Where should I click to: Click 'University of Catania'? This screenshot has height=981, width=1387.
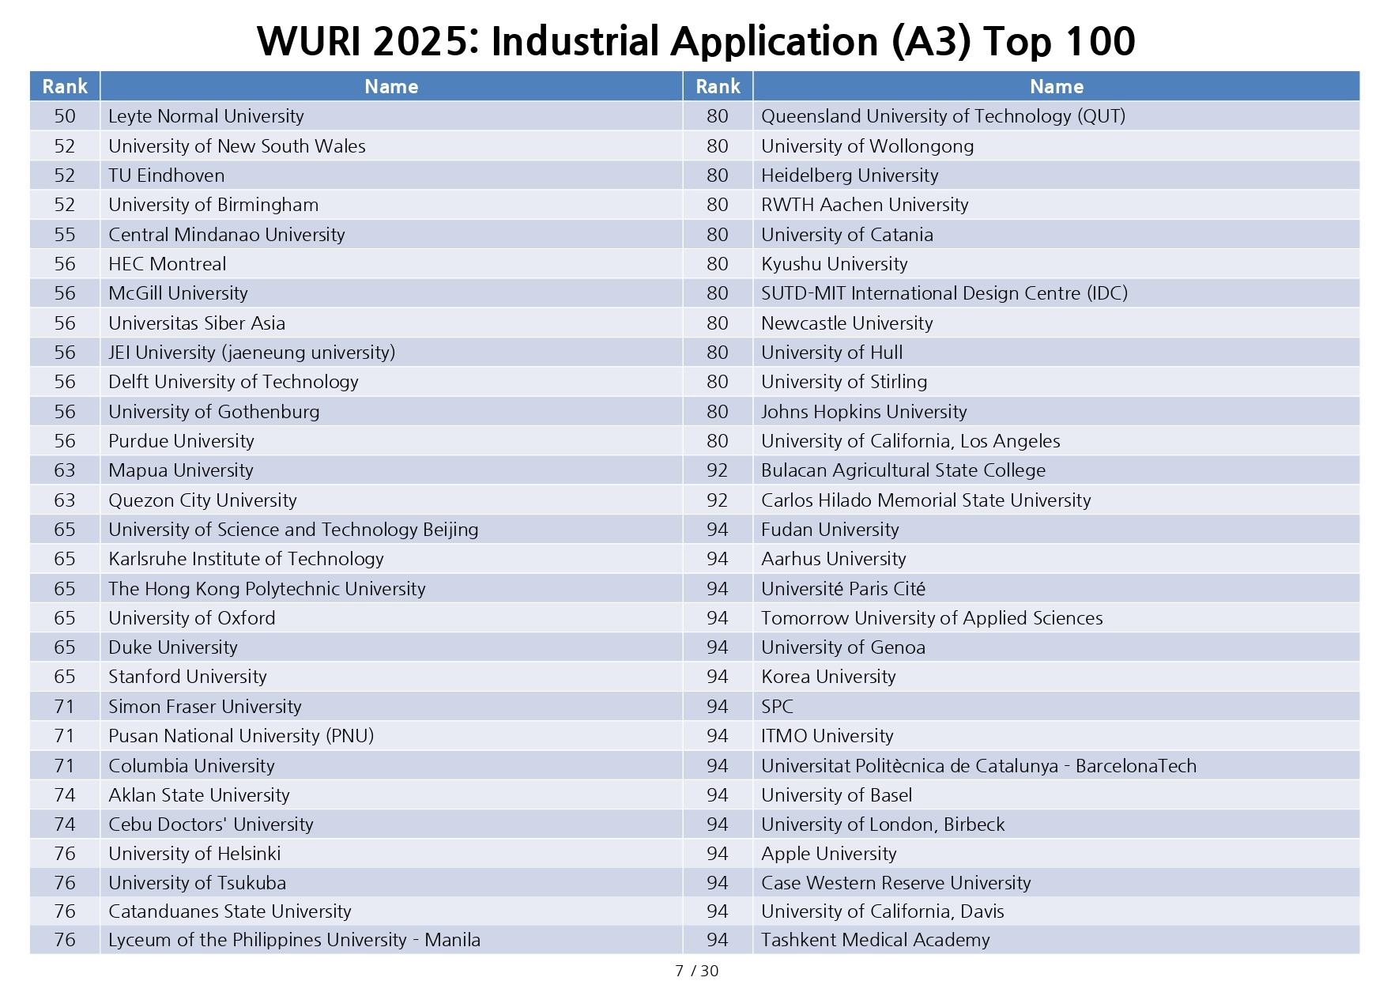846,235
